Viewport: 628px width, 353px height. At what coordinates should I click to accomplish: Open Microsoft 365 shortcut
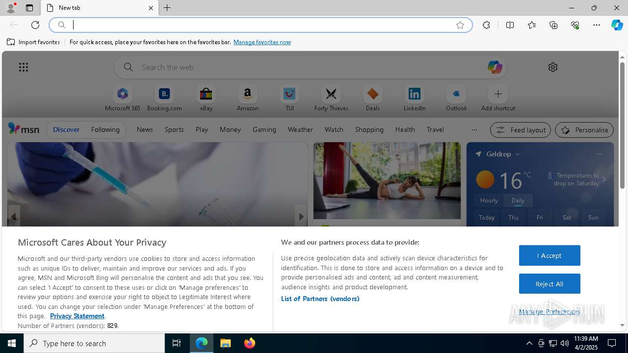(x=123, y=99)
